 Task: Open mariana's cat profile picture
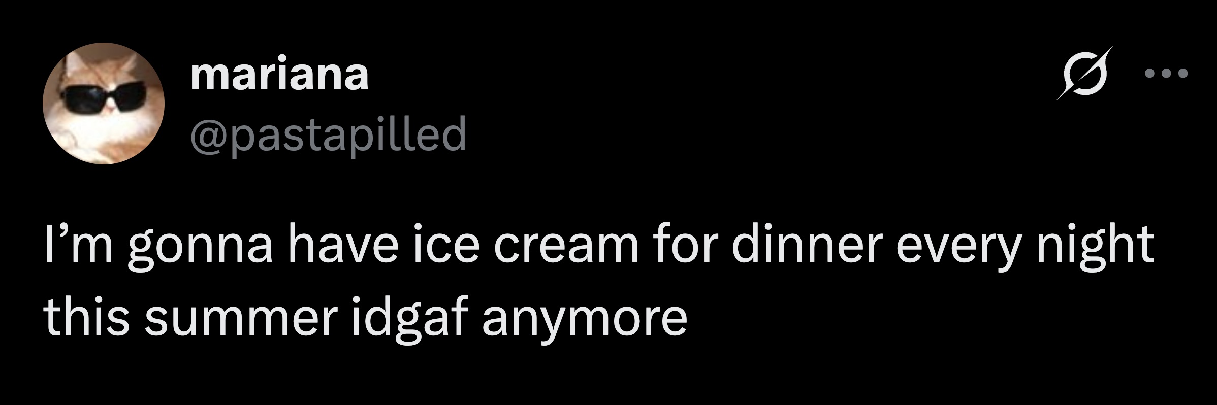click(x=103, y=103)
